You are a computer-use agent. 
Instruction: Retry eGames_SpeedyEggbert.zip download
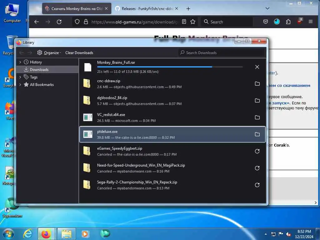coord(257,151)
